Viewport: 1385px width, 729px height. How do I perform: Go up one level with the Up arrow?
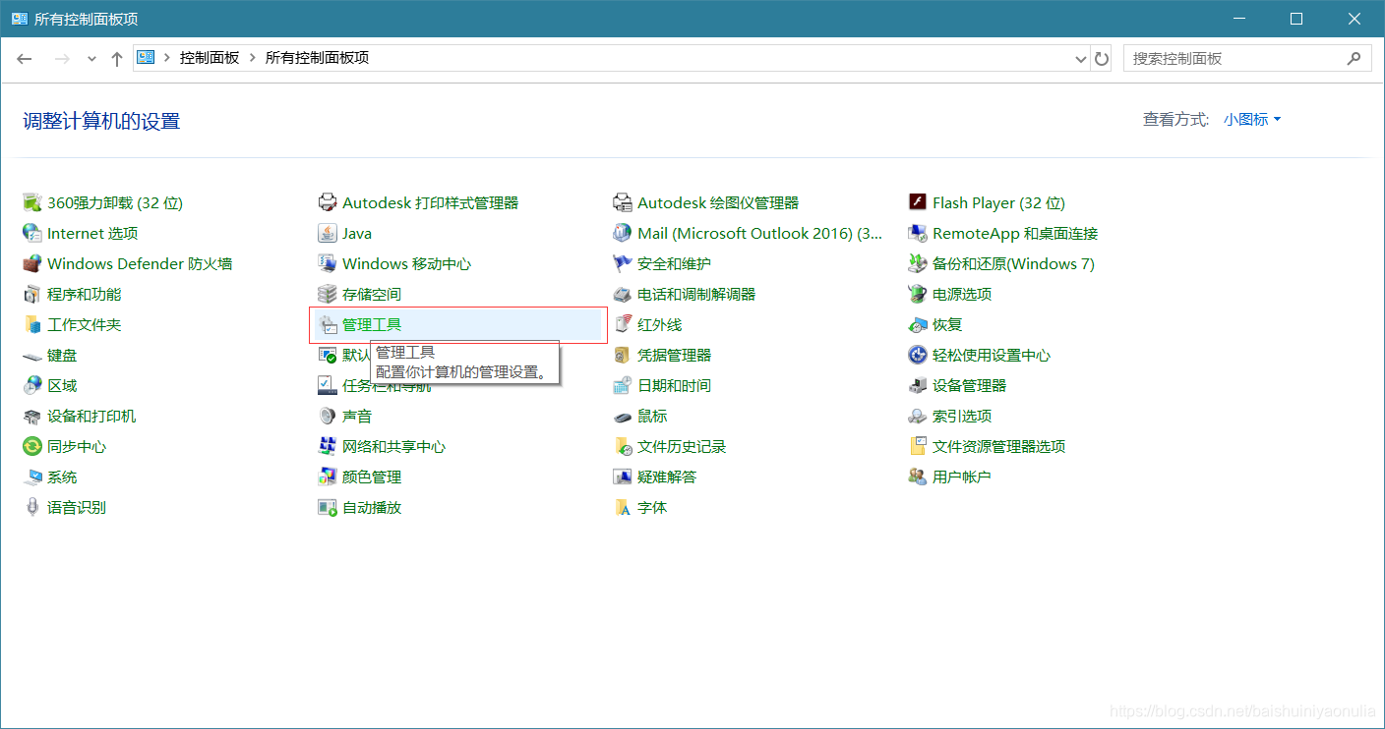[x=116, y=58]
